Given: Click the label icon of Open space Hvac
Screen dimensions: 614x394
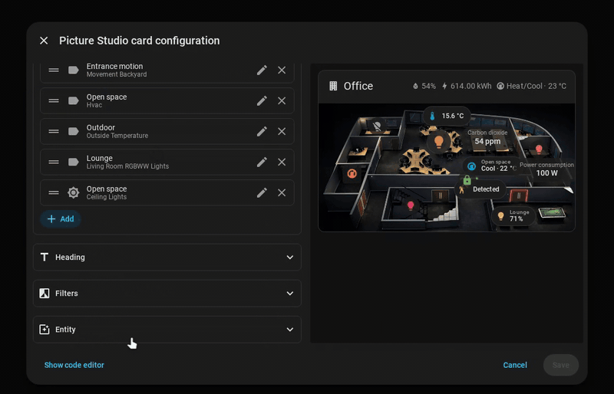Looking at the screenshot, I should [x=73, y=101].
